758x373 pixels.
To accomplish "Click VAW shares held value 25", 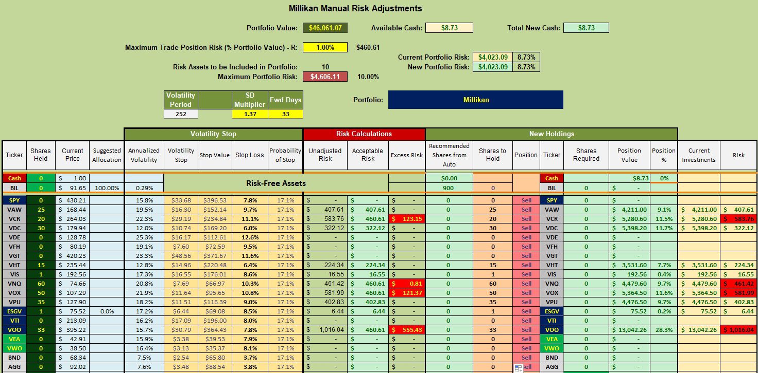I will (40, 209).
